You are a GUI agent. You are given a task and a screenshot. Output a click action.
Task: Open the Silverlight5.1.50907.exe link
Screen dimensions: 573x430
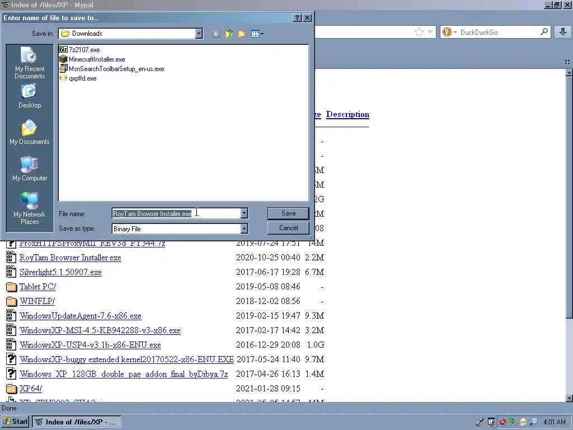tap(60, 272)
